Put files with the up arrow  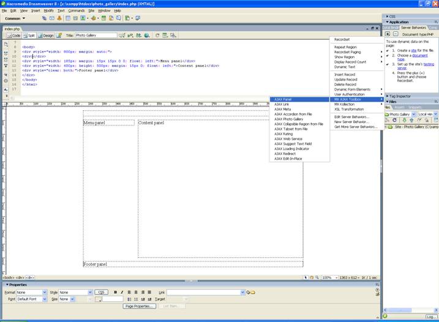[x=411, y=120]
